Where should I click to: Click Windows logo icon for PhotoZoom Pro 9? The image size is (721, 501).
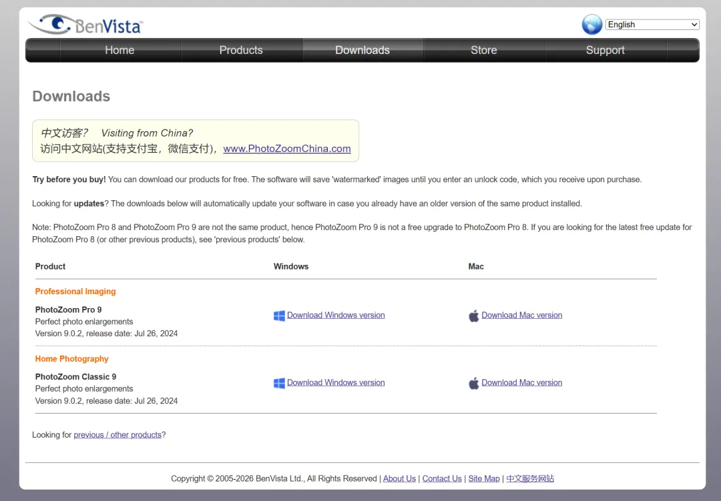279,316
